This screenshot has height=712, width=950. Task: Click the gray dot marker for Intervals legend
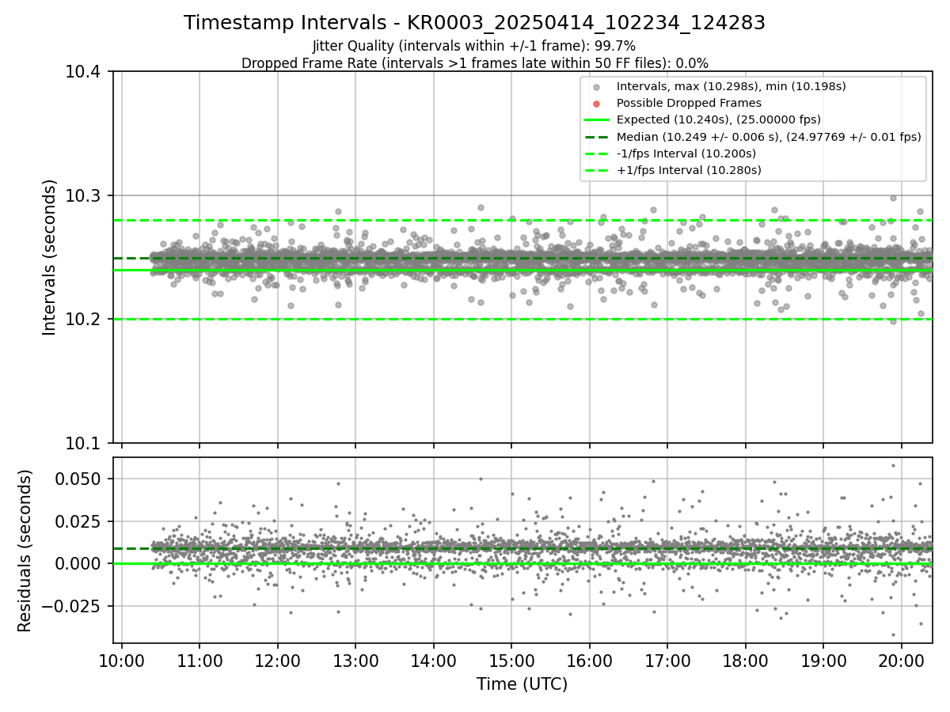pyautogui.click(x=597, y=87)
